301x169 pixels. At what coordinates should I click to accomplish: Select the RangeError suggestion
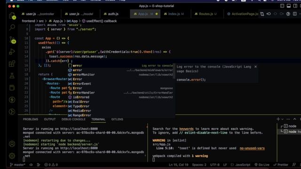click(x=120, y=115)
